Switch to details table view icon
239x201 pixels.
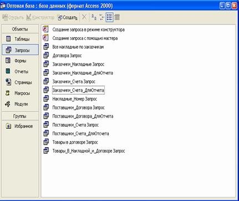pyautogui.click(x=117, y=17)
